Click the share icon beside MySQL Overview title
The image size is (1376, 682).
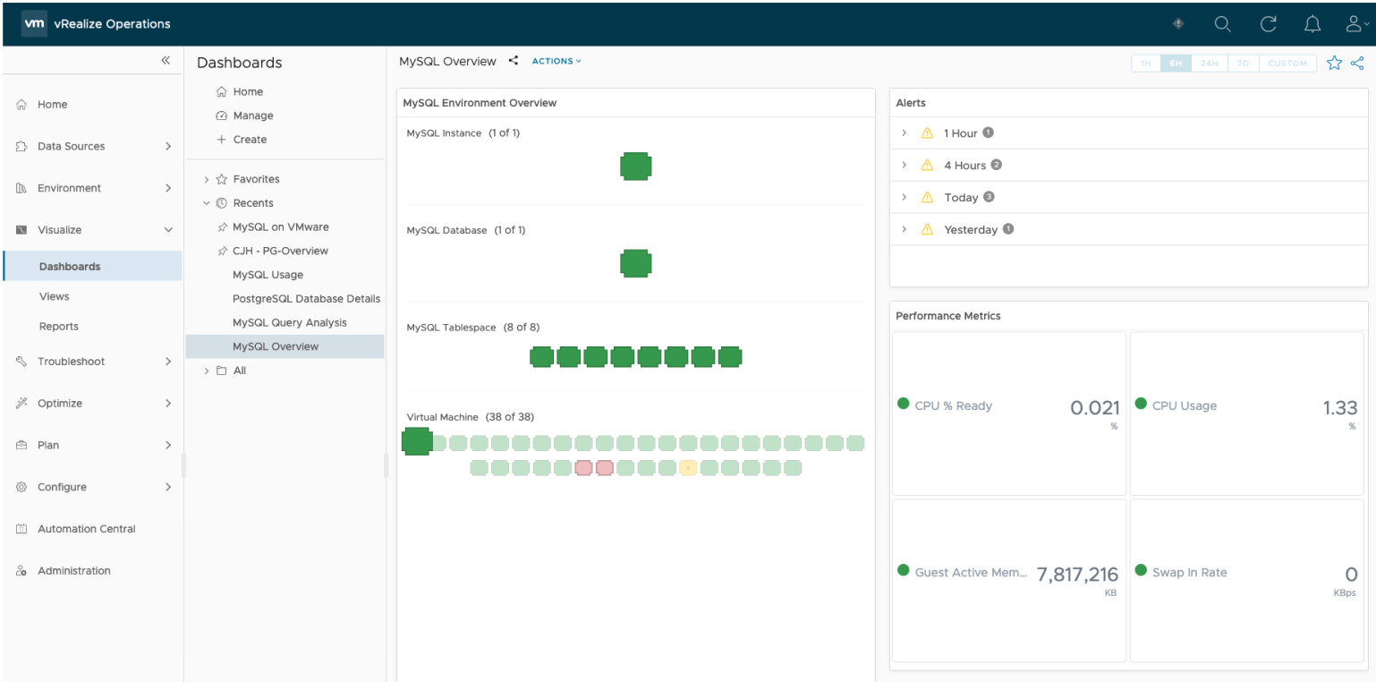click(513, 61)
